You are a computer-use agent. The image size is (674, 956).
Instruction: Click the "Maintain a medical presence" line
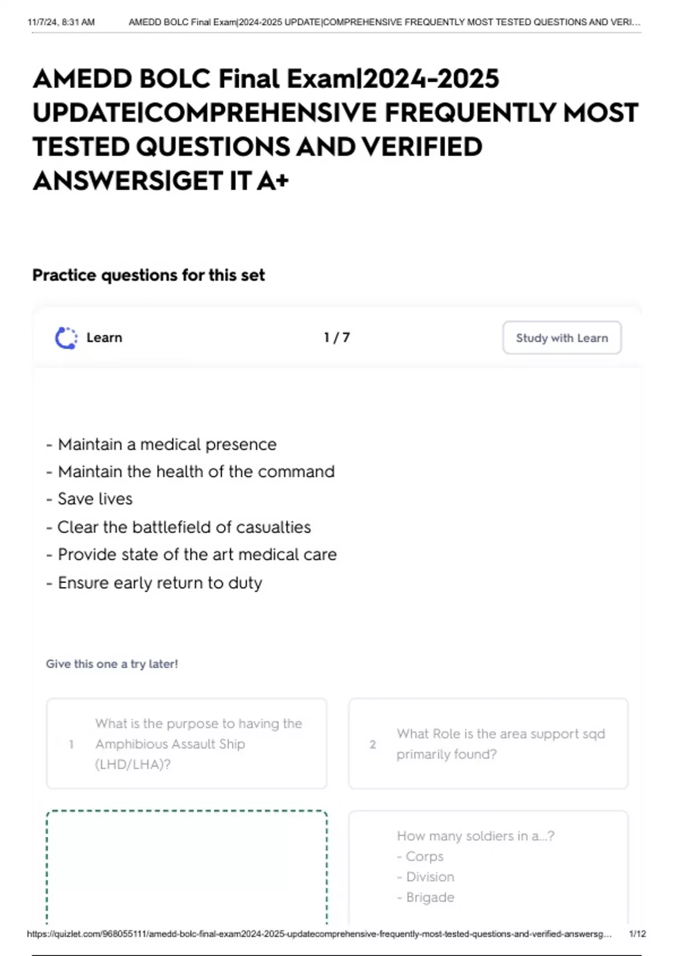[167, 444]
